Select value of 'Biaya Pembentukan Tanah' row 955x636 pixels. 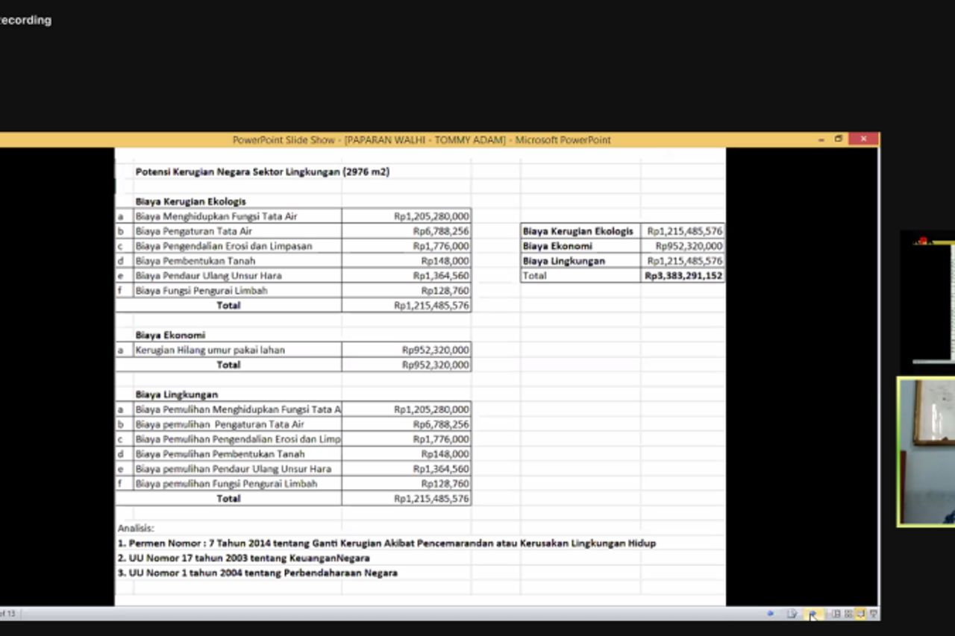pos(407,261)
